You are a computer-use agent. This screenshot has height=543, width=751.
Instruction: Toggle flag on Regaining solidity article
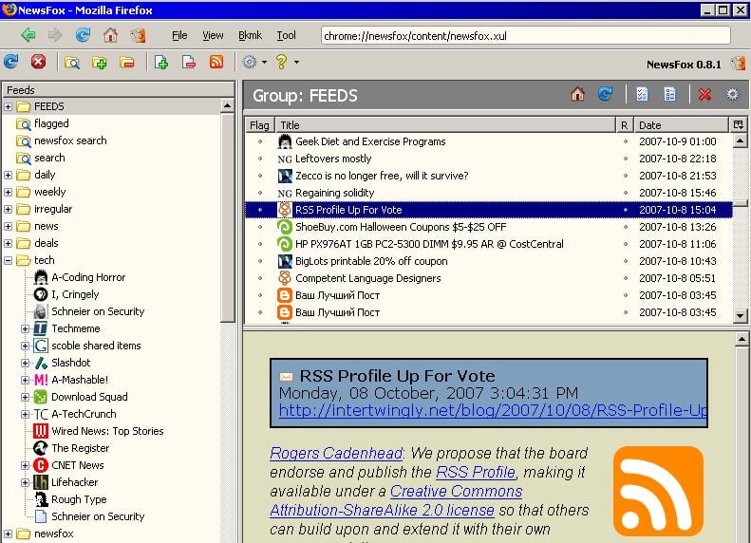260,193
